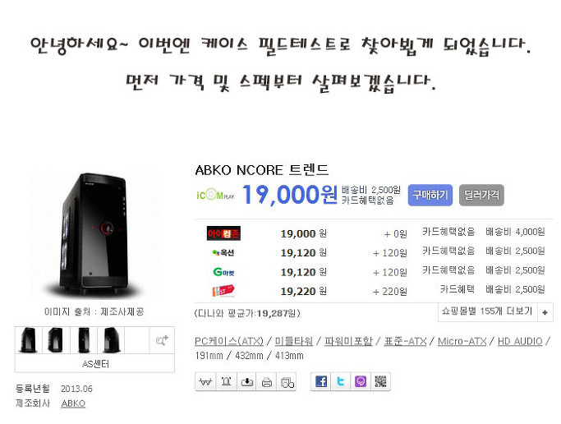The width and height of the screenshot is (561, 424).
Task: Open the QR code icon
Action: (380, 382)
